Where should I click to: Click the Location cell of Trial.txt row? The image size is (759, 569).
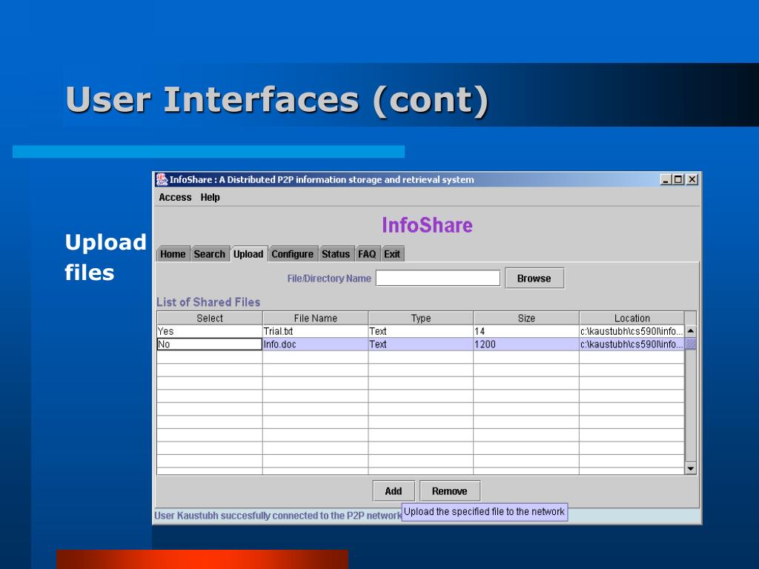tap(632, 331)
